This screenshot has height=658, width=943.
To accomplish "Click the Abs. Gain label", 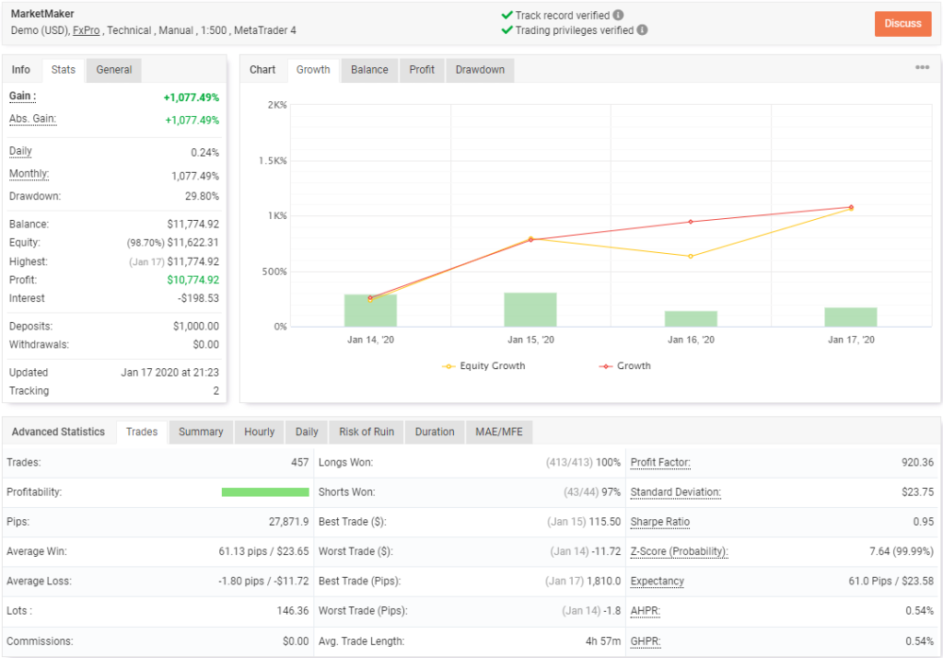I will pos(32,119).
